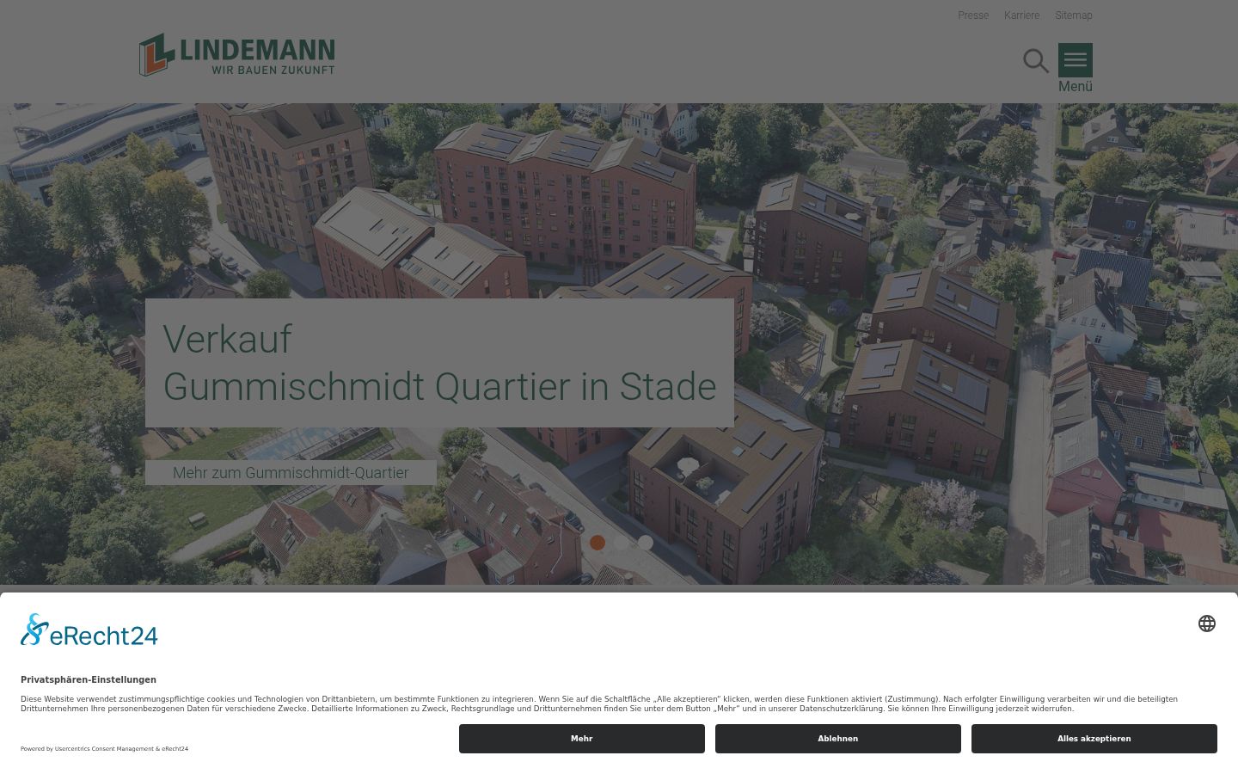Open the Karriere link
Image resolution: width=1238 pixels, height=774 pixels.
[x=1022, y=15]
